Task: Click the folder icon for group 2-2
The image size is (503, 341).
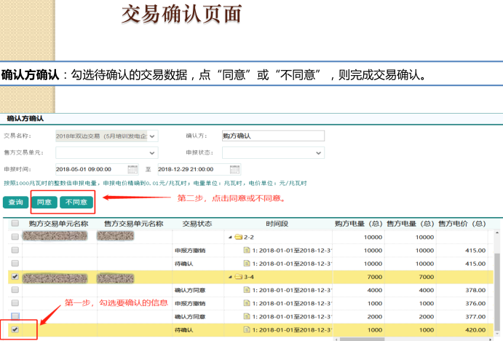Action: click(x=238, y=237)
